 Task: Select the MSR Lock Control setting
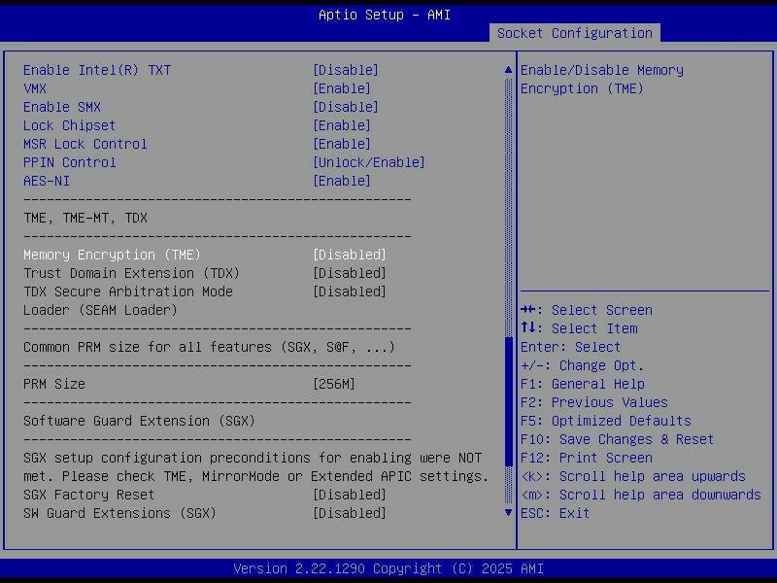pos(85,144)
